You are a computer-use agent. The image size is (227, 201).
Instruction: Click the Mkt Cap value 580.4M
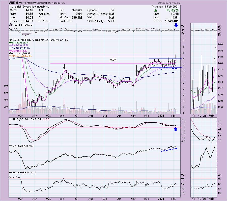tap(77, 17)
